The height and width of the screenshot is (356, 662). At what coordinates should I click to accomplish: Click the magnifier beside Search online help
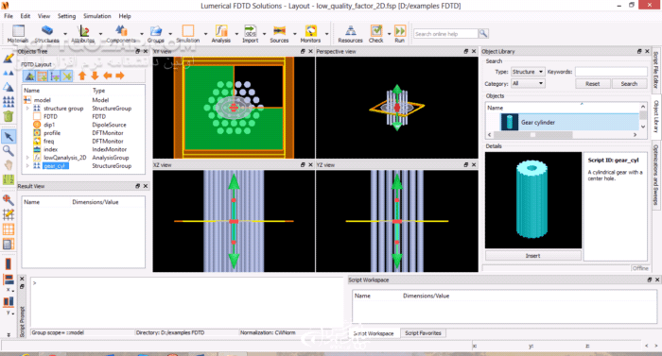point(483,33)
